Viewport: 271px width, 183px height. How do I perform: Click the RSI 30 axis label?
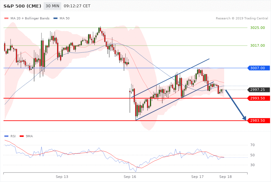[x=253, y=165]
